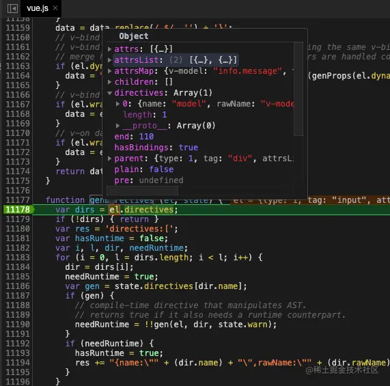Expand directives item 0 arrow
390x386 pixels.
click(117, 104)
